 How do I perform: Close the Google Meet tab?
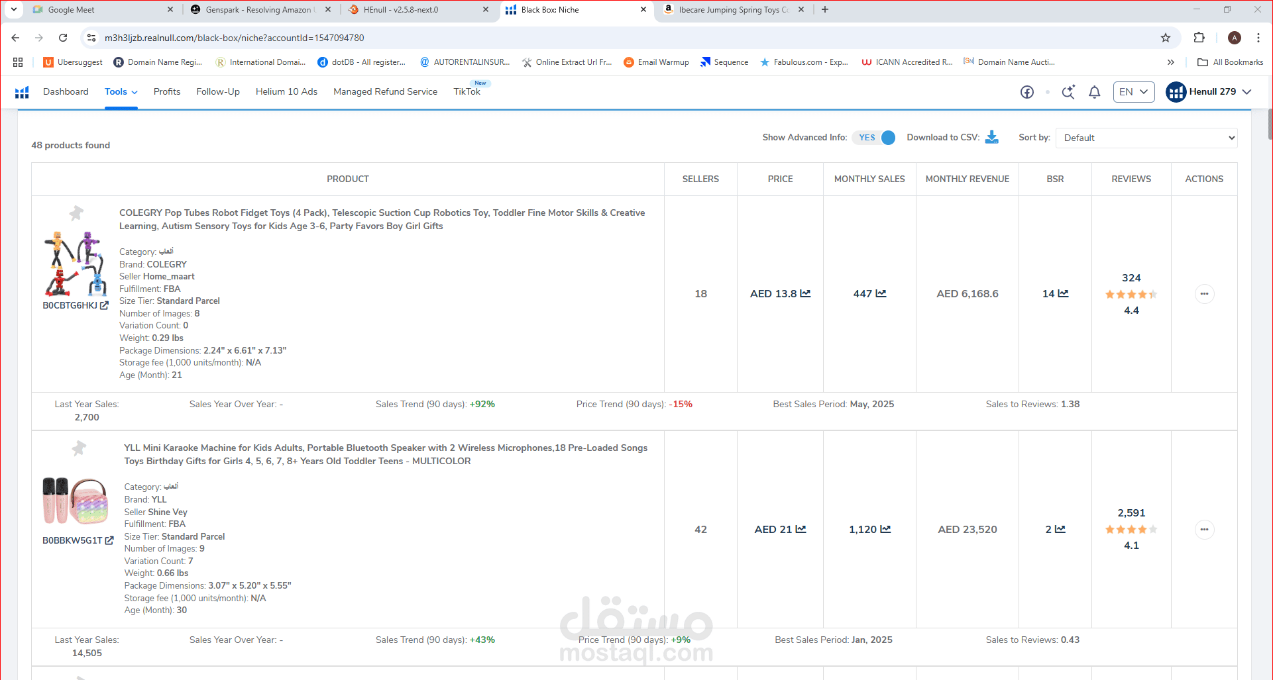[x=170, y=10]
